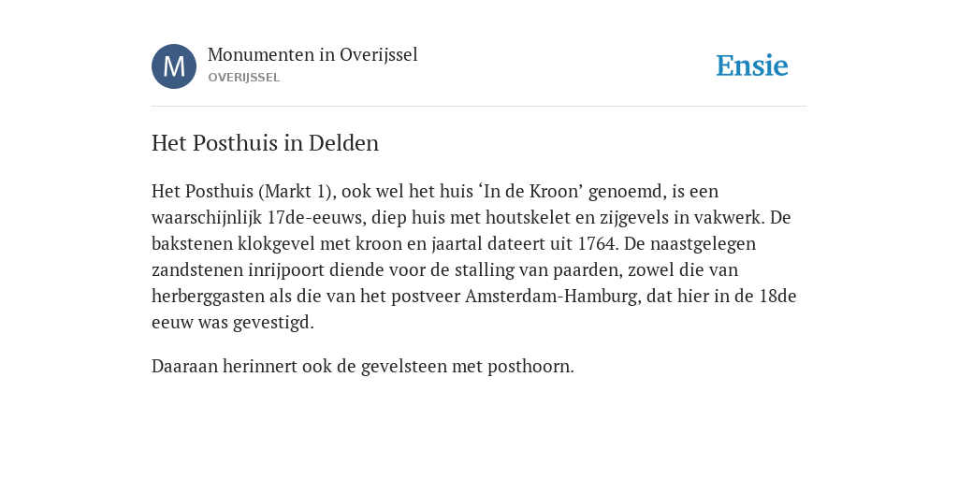
Task: Click the words 'eeuw was gevestigd'
Action: [x=233, y=323]
